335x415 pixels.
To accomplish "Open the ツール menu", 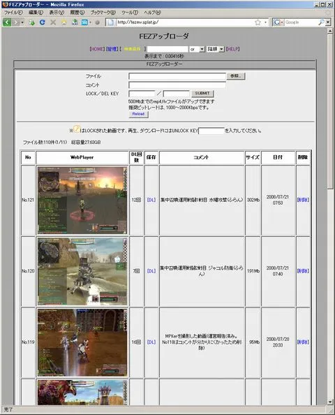I will point(130,13).
